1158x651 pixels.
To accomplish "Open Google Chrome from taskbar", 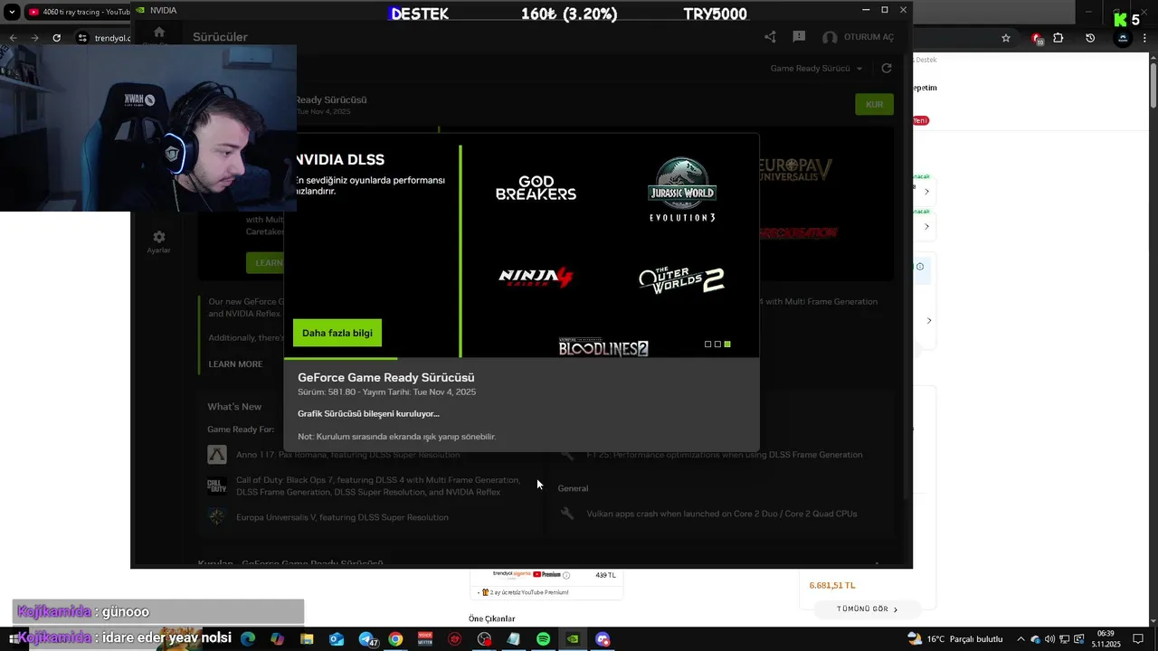I will [395, 639].
